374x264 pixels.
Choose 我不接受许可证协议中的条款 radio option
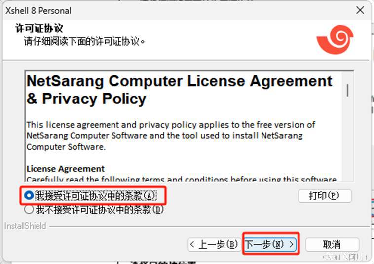tap(94, 210)
